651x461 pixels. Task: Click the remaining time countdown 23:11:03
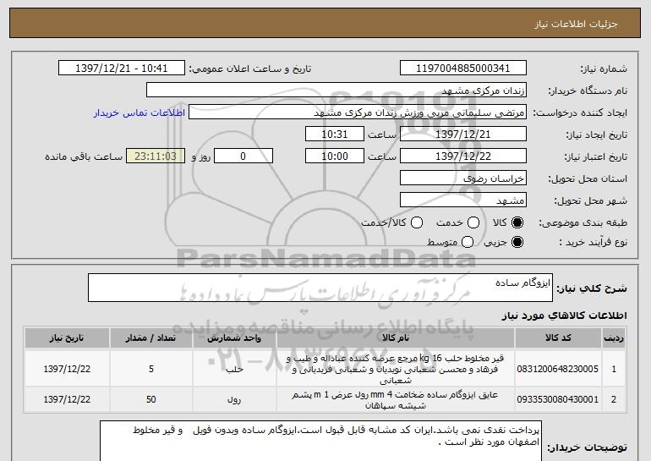click(x=156, y=156)
